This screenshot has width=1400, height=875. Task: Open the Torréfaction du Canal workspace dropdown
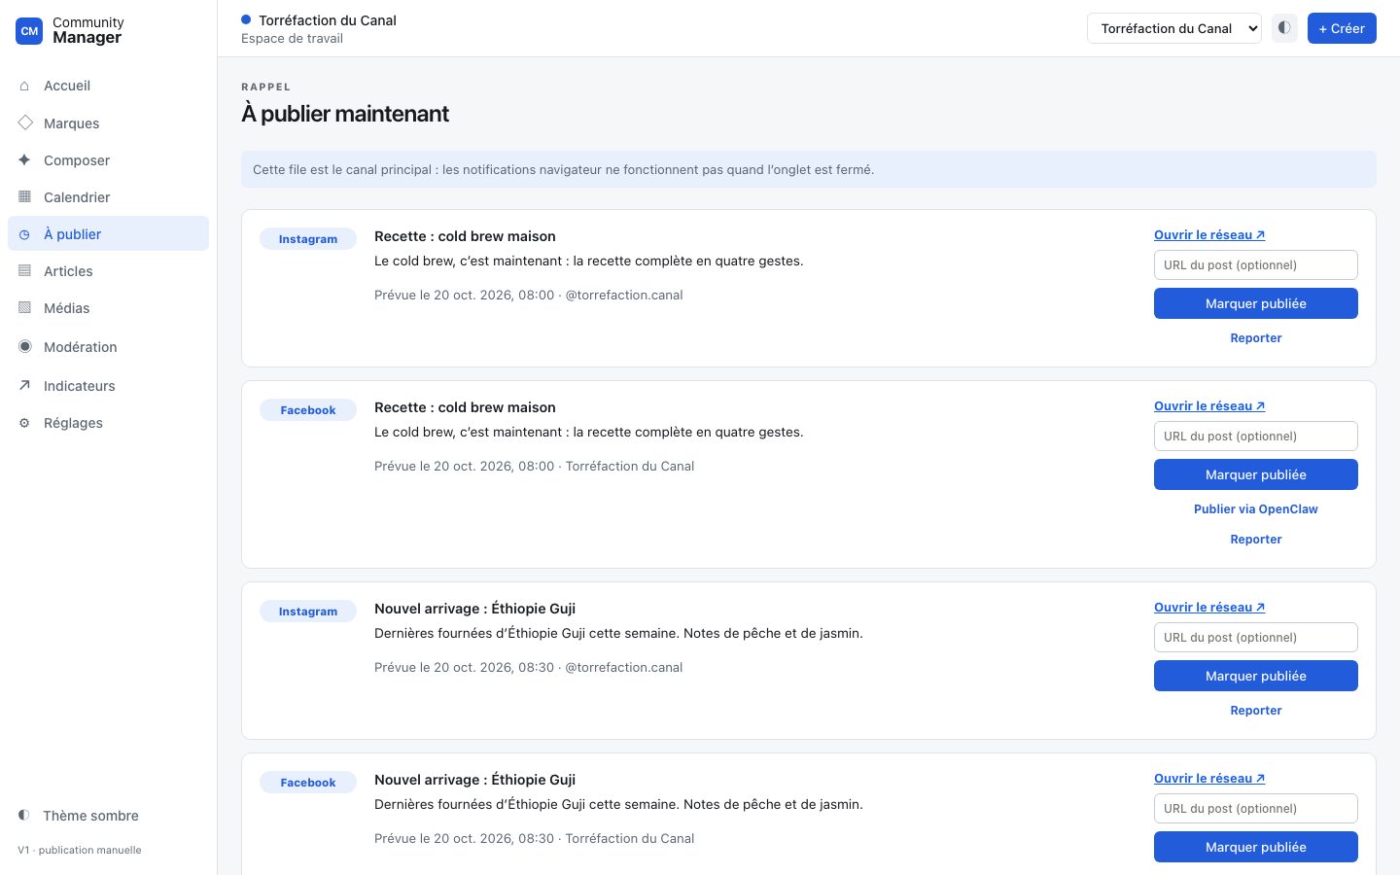[1174, 28]
